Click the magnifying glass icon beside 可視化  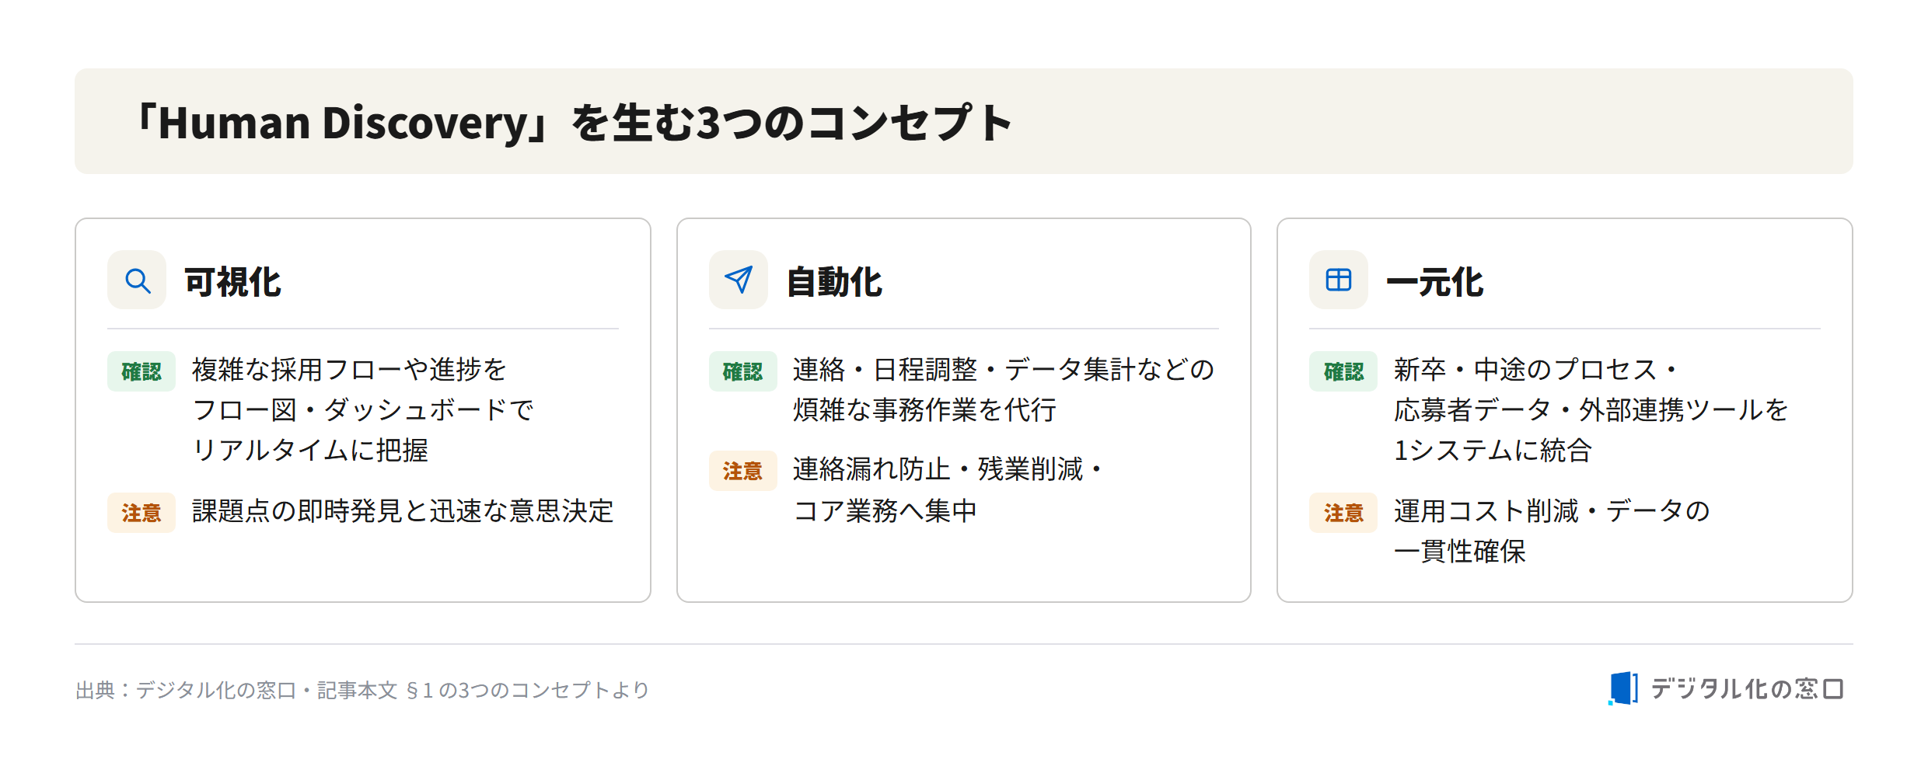137,280
